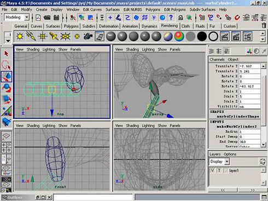Expand the shelf options arrow button
Image resolution: width=268 pixels, height=201 pixels.
coord(8,41)
